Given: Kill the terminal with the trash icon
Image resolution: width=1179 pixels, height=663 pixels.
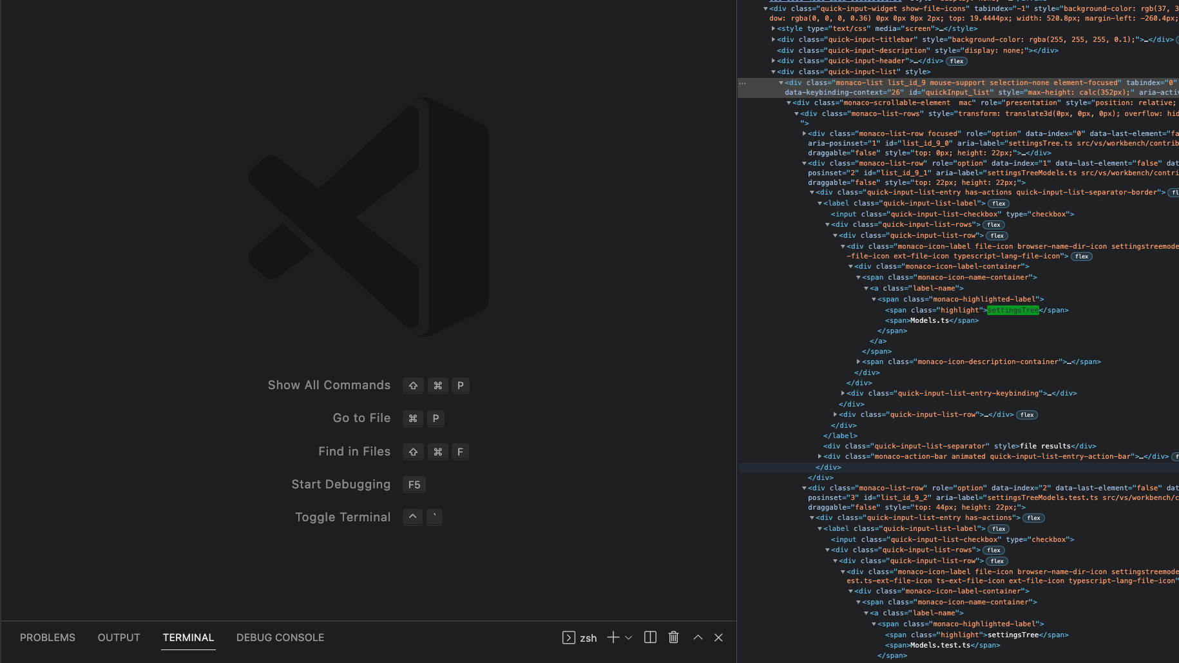Looking at the screenshot, I should tap(673, 637).
